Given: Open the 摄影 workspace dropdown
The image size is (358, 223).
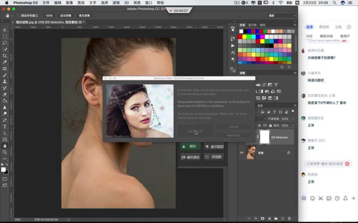Looking at the screenshot, I should (x=282, y=16).
